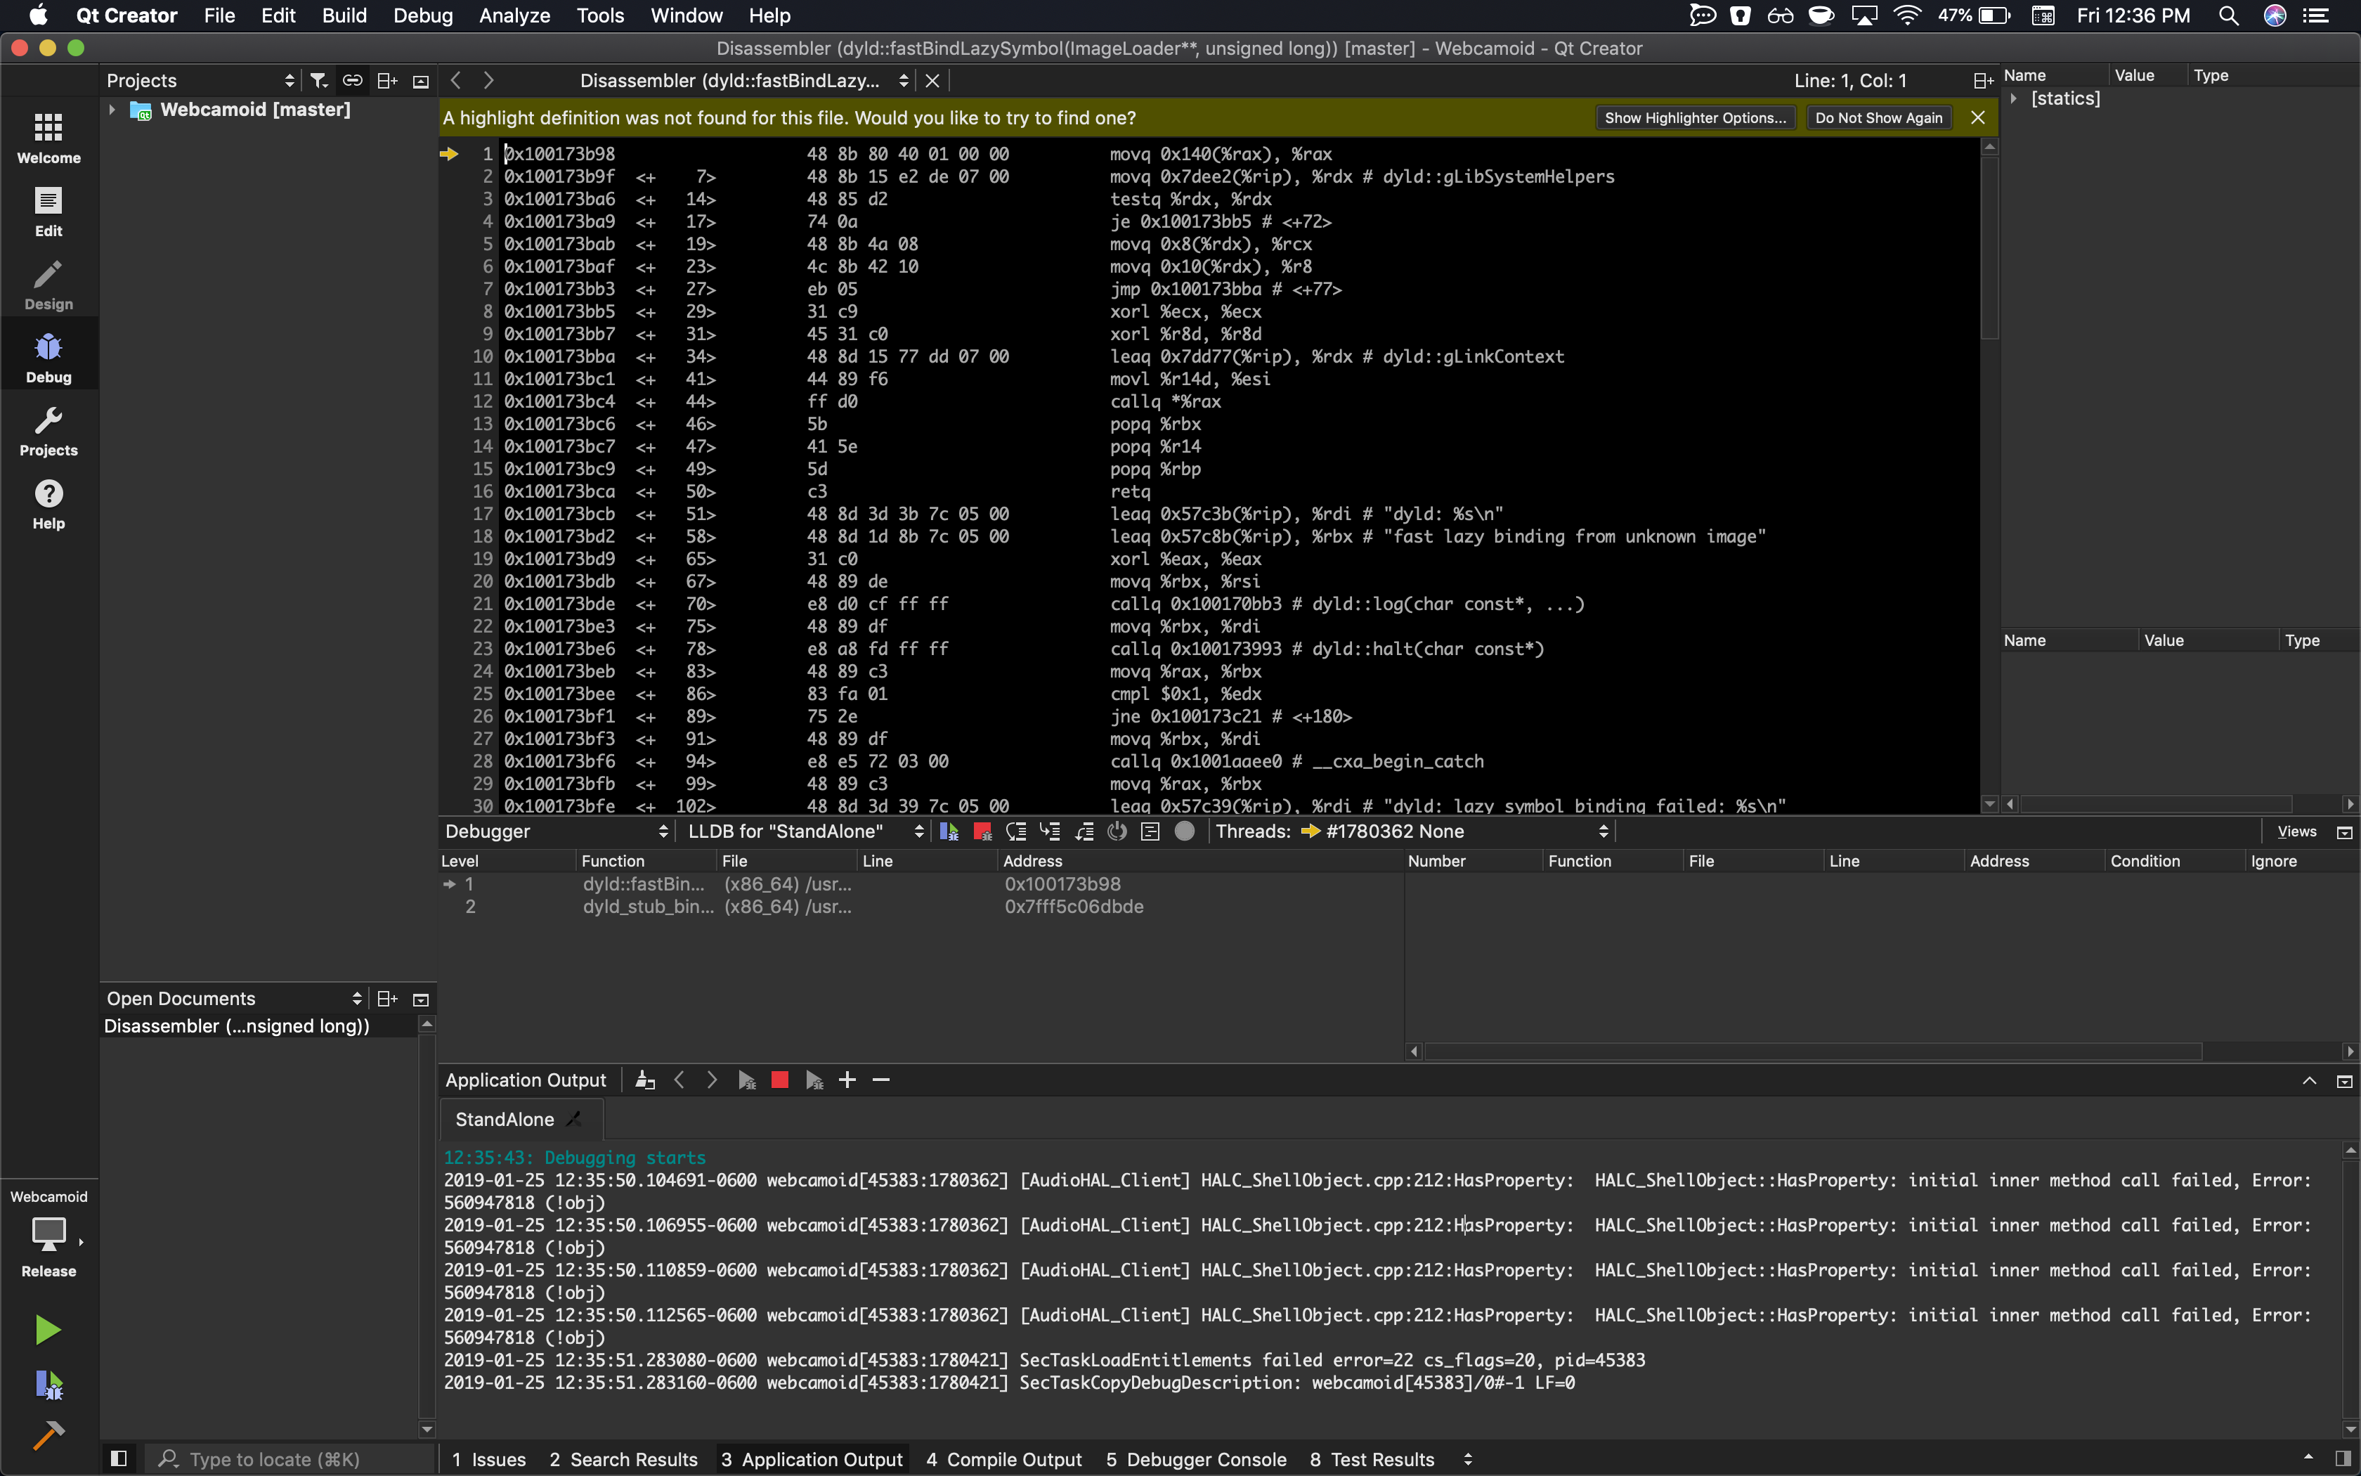Expand the [statics] entry in locals
2361x1476 pixels.
pos(2014,98)
